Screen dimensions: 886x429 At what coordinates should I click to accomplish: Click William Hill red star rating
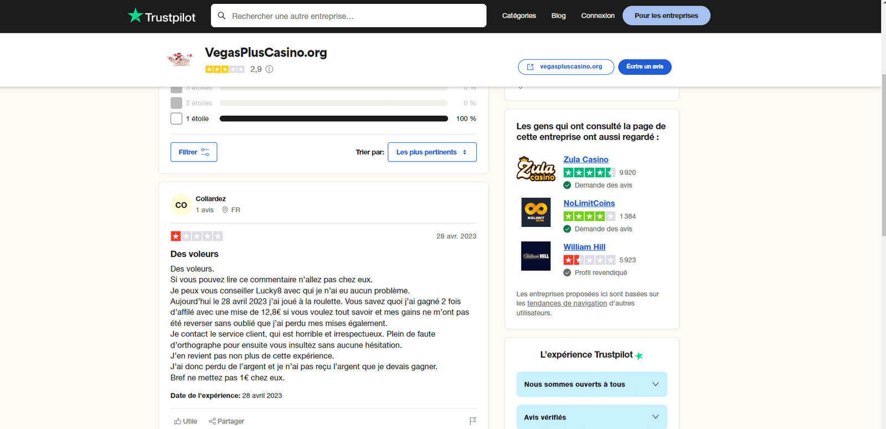(589, 260)
